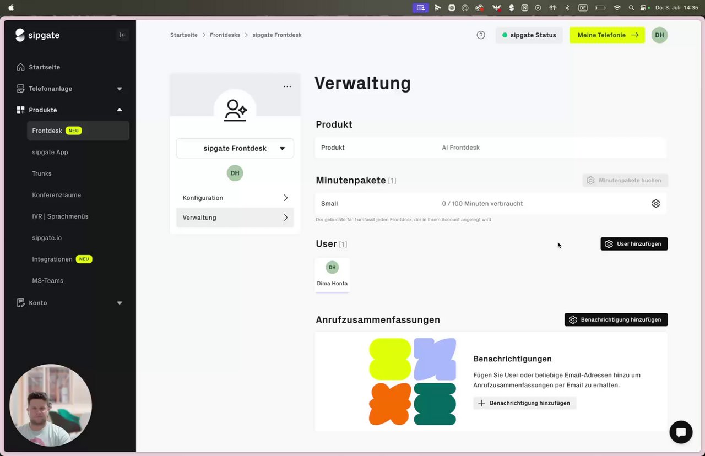Click the Minutenpakete buchen button
The height and width of the screenshot is (456, 705).
[625, 181]
